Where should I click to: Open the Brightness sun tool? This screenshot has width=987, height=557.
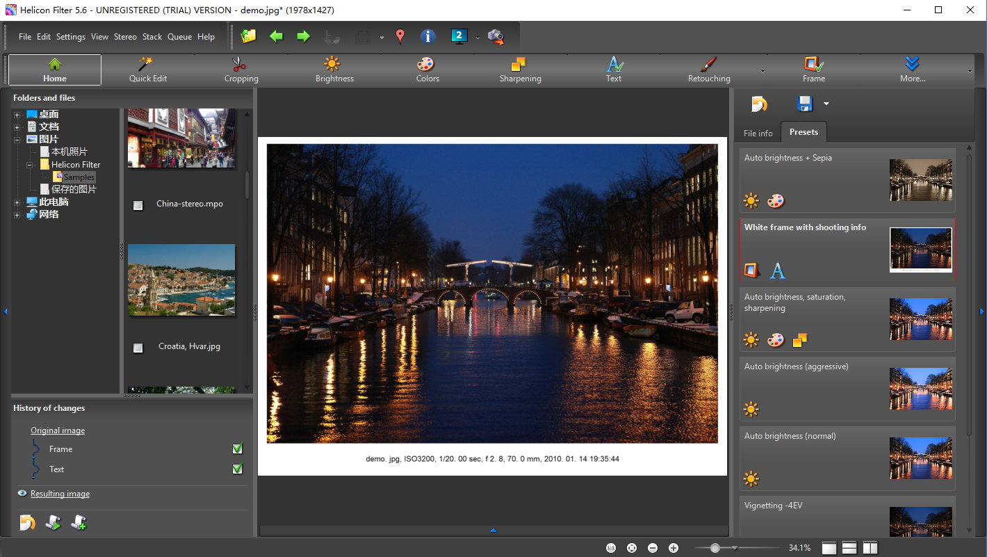pyautogui.click(x=334, y=70)
